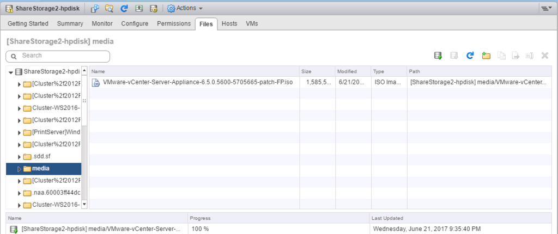The height and width of the screenshot is (234, 558).
Task: Click the Move file icon
Action: pyautogui.click(x=515, y=56)
